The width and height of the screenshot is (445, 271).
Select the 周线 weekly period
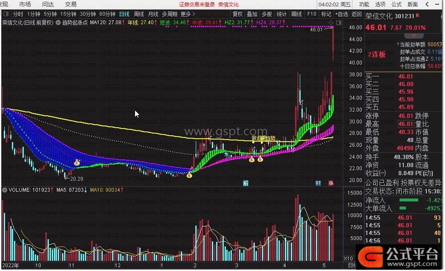coord(139,14)
